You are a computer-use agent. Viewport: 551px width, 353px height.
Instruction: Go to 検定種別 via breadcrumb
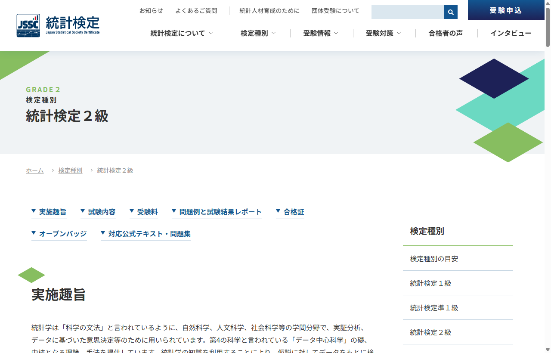click(x=71, y=170)
